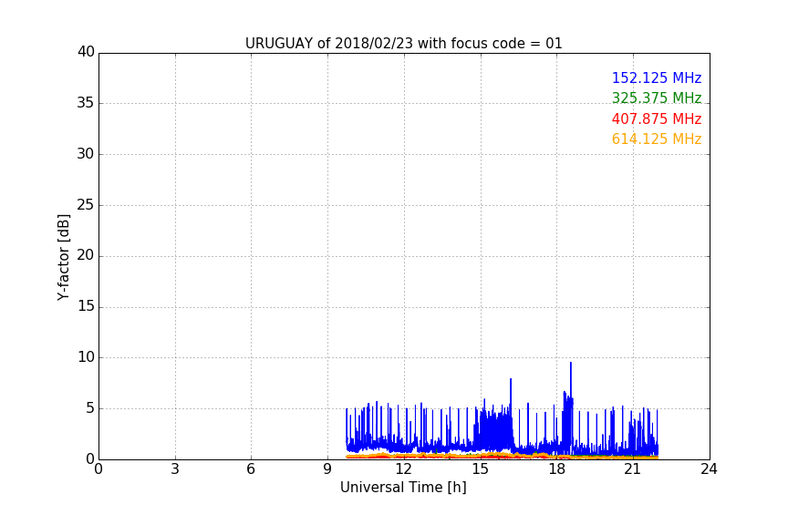The width and height of the screenshot is (788, 525).
Task: Click the y-axis tick value 25
Action: pos(86,204)
